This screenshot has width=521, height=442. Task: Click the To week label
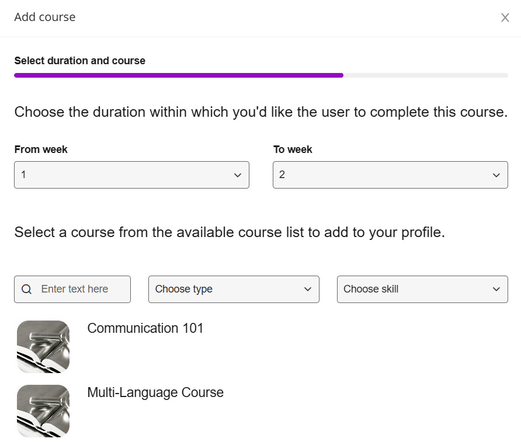click(293, 149)
